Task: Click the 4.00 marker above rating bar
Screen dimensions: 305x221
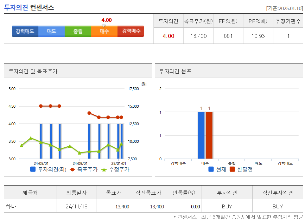Action: (106, 20)
